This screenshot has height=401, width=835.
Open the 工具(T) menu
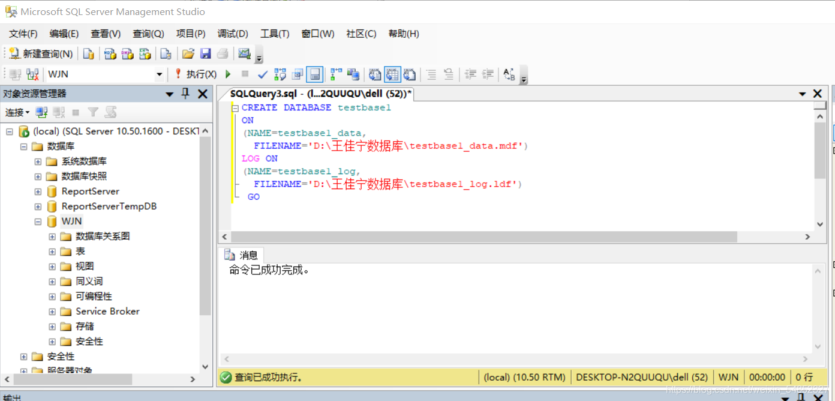[x=275, y=34]
